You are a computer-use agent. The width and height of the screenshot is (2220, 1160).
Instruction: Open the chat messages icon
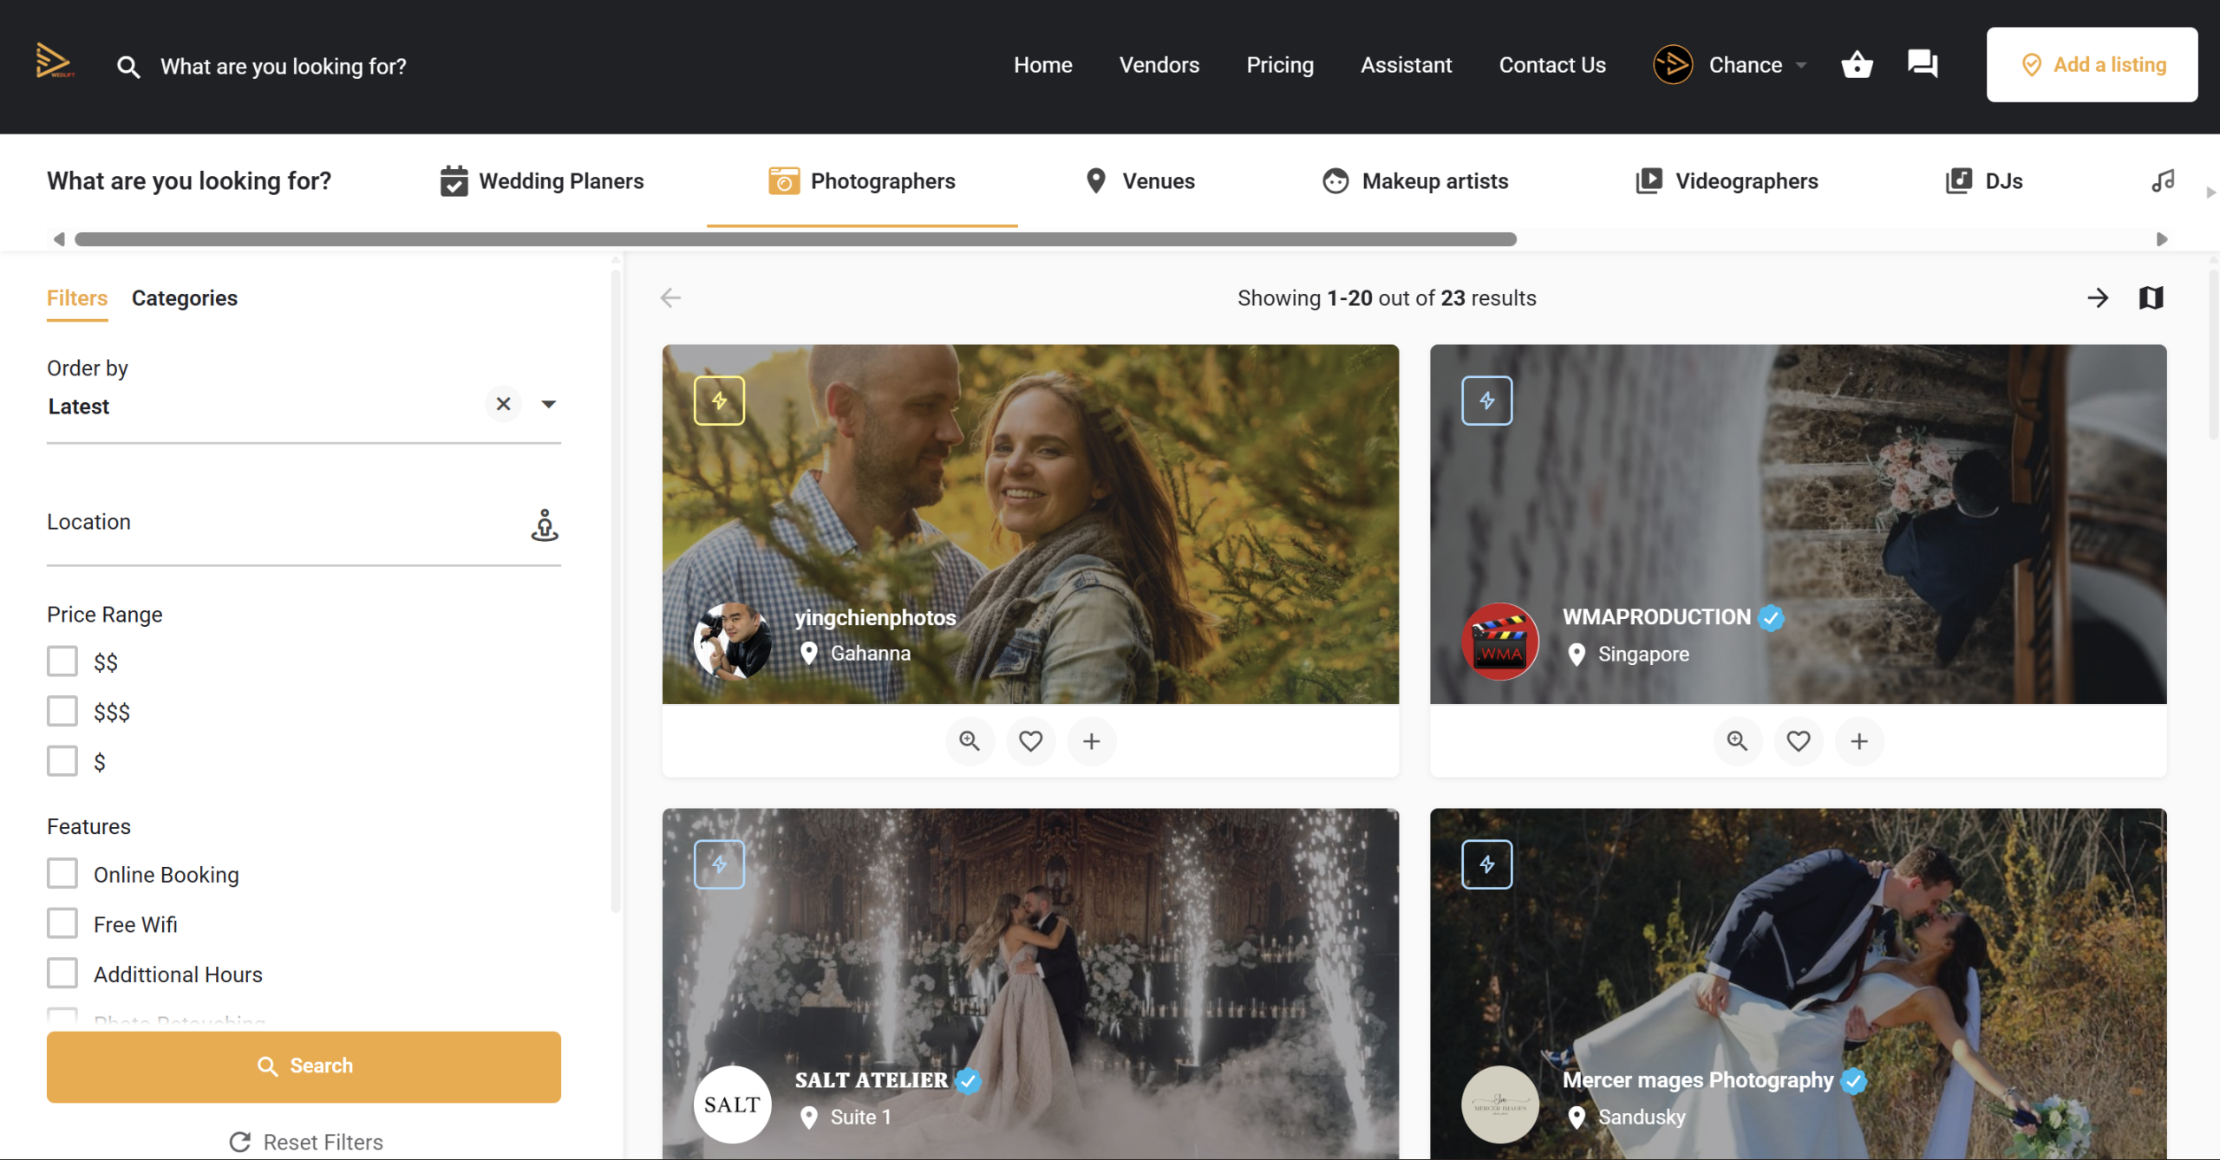tap(1922, 64)
